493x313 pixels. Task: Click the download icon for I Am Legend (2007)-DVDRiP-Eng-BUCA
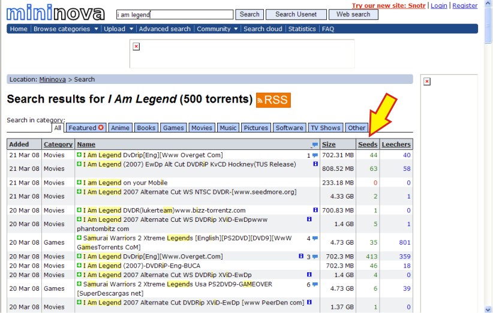point(79,265)
